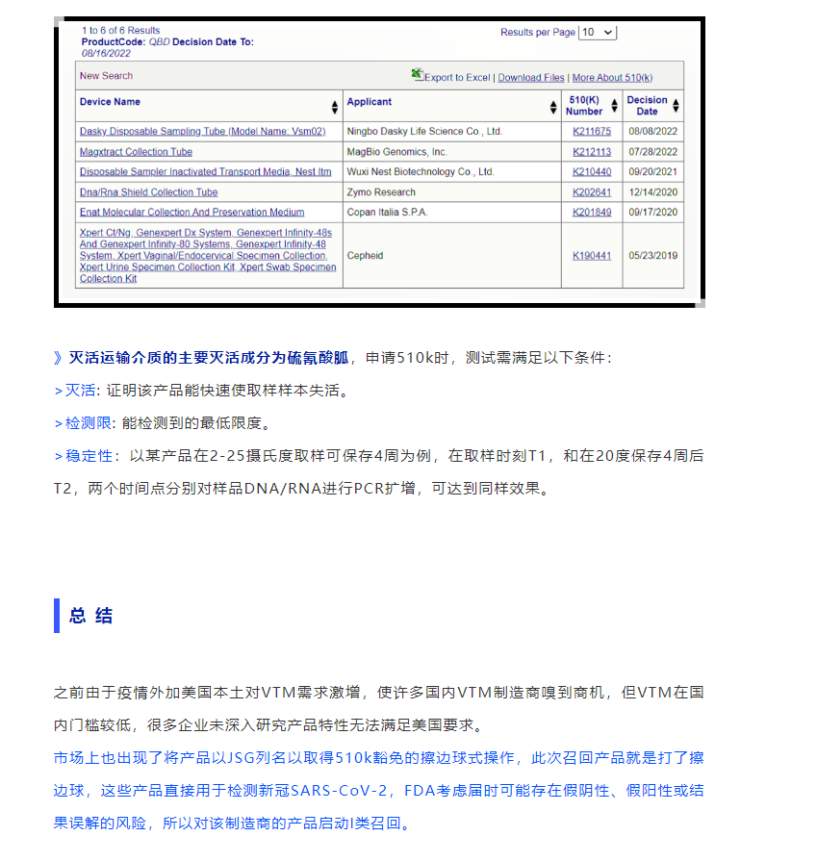The image size is (817, 862).
Task: Open Disposable Sampler Inactivated Transport Media link
Action: [206, 171]
